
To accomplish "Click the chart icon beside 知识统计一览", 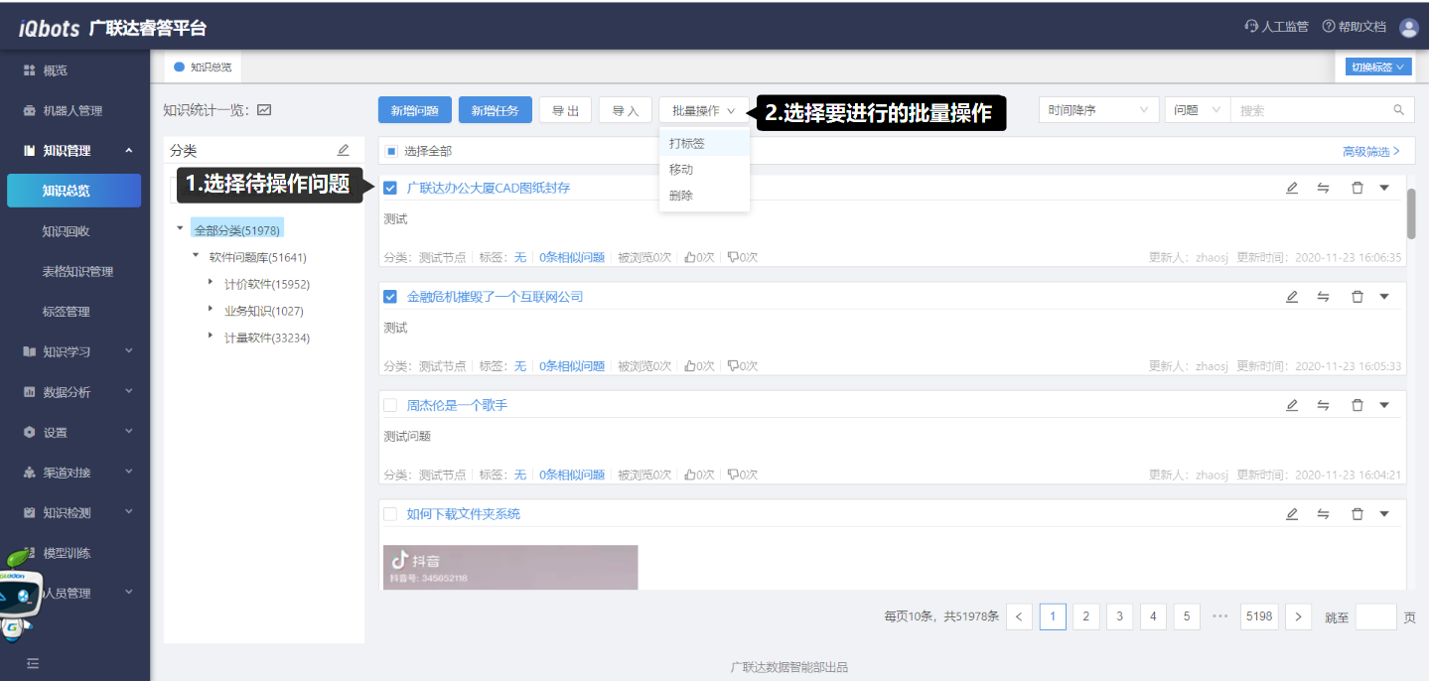I will [264, 110].
